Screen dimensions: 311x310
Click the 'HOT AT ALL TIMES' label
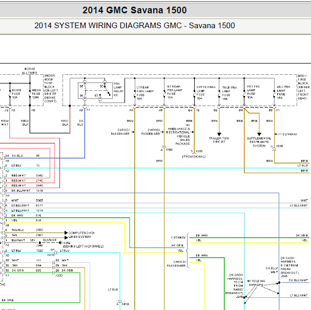tap(30, 71)
